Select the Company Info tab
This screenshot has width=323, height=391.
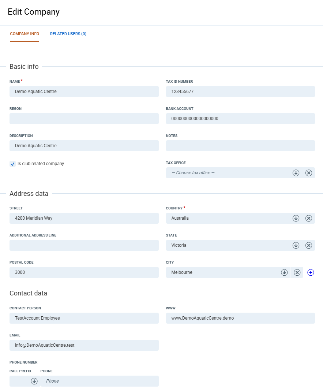click(x=25, y=34)
